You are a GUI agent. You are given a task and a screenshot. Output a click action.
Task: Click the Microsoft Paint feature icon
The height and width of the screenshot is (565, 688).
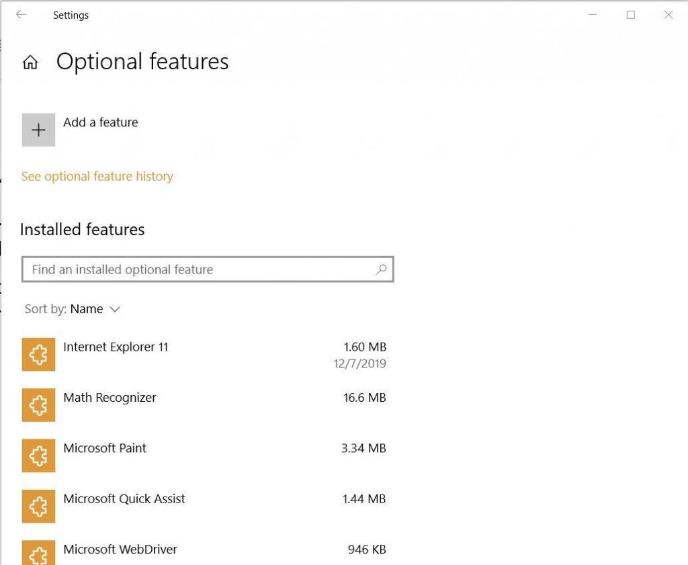[38, 455]
